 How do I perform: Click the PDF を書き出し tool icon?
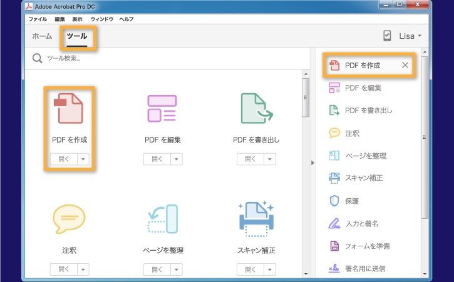click(x=256, y=108)
